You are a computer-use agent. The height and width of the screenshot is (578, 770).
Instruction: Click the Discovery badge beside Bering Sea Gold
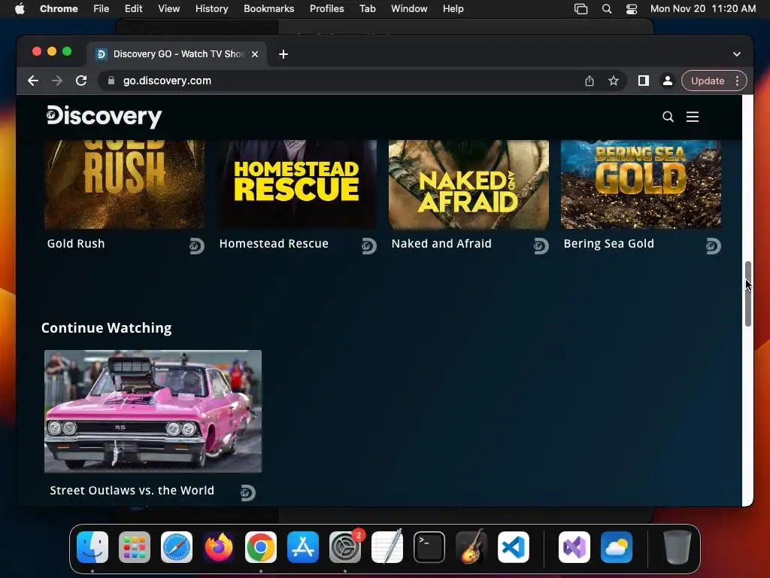714,246
